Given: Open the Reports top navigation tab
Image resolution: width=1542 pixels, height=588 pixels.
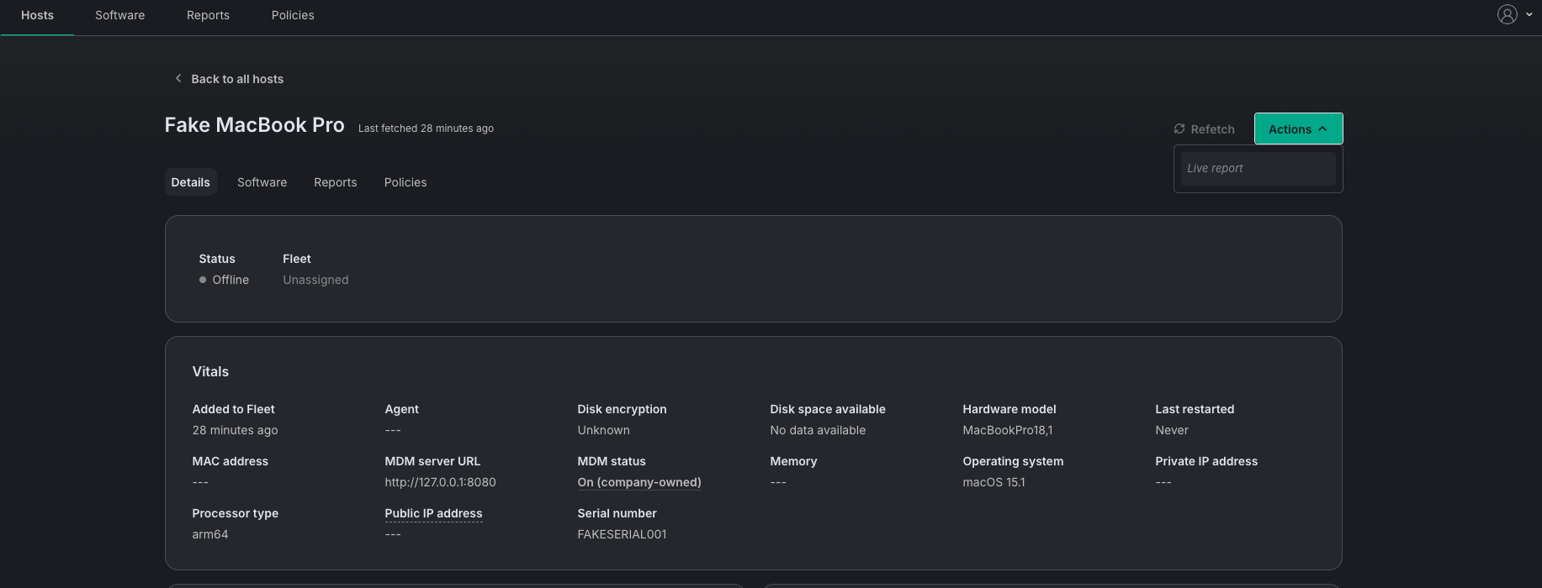Looking at the screenshot, I should click(x=208, y=15).
